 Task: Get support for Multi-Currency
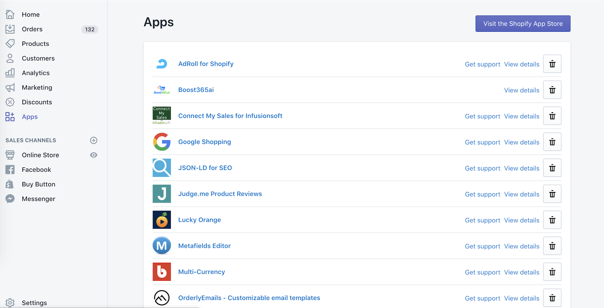click(482, 272)
